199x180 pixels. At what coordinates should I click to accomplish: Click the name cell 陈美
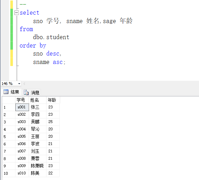click(37, 173)
